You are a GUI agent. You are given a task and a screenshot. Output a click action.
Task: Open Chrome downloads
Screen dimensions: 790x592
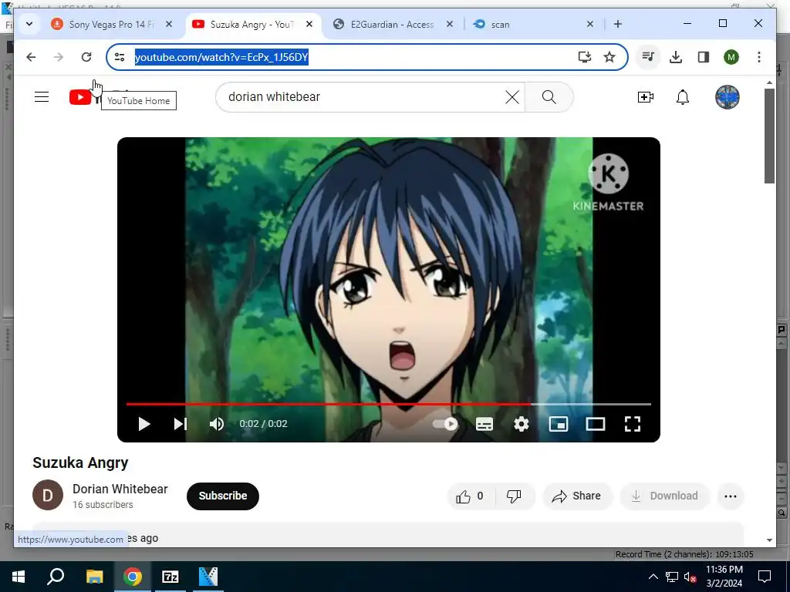(676, 57)
